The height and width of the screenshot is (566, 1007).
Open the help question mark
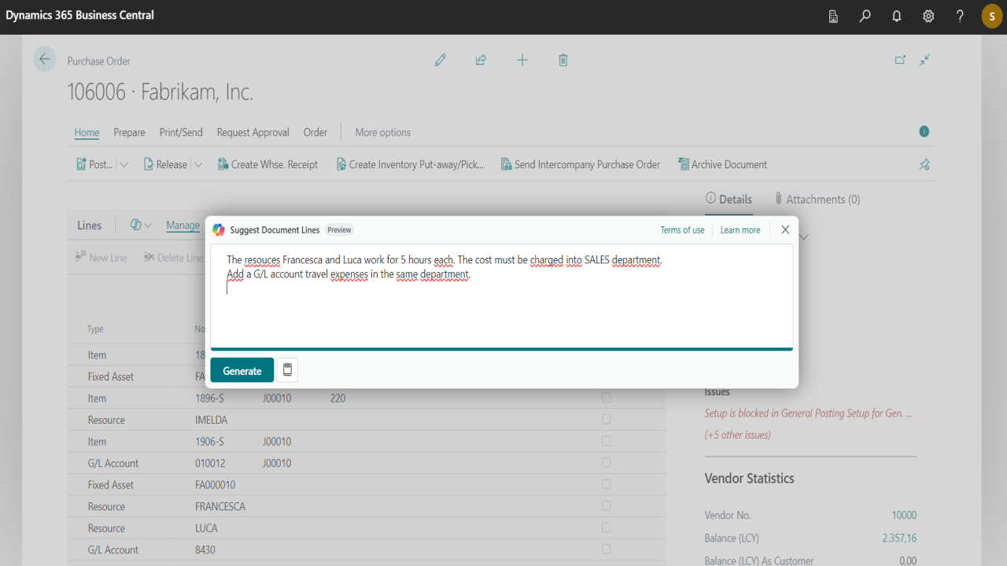960,16
